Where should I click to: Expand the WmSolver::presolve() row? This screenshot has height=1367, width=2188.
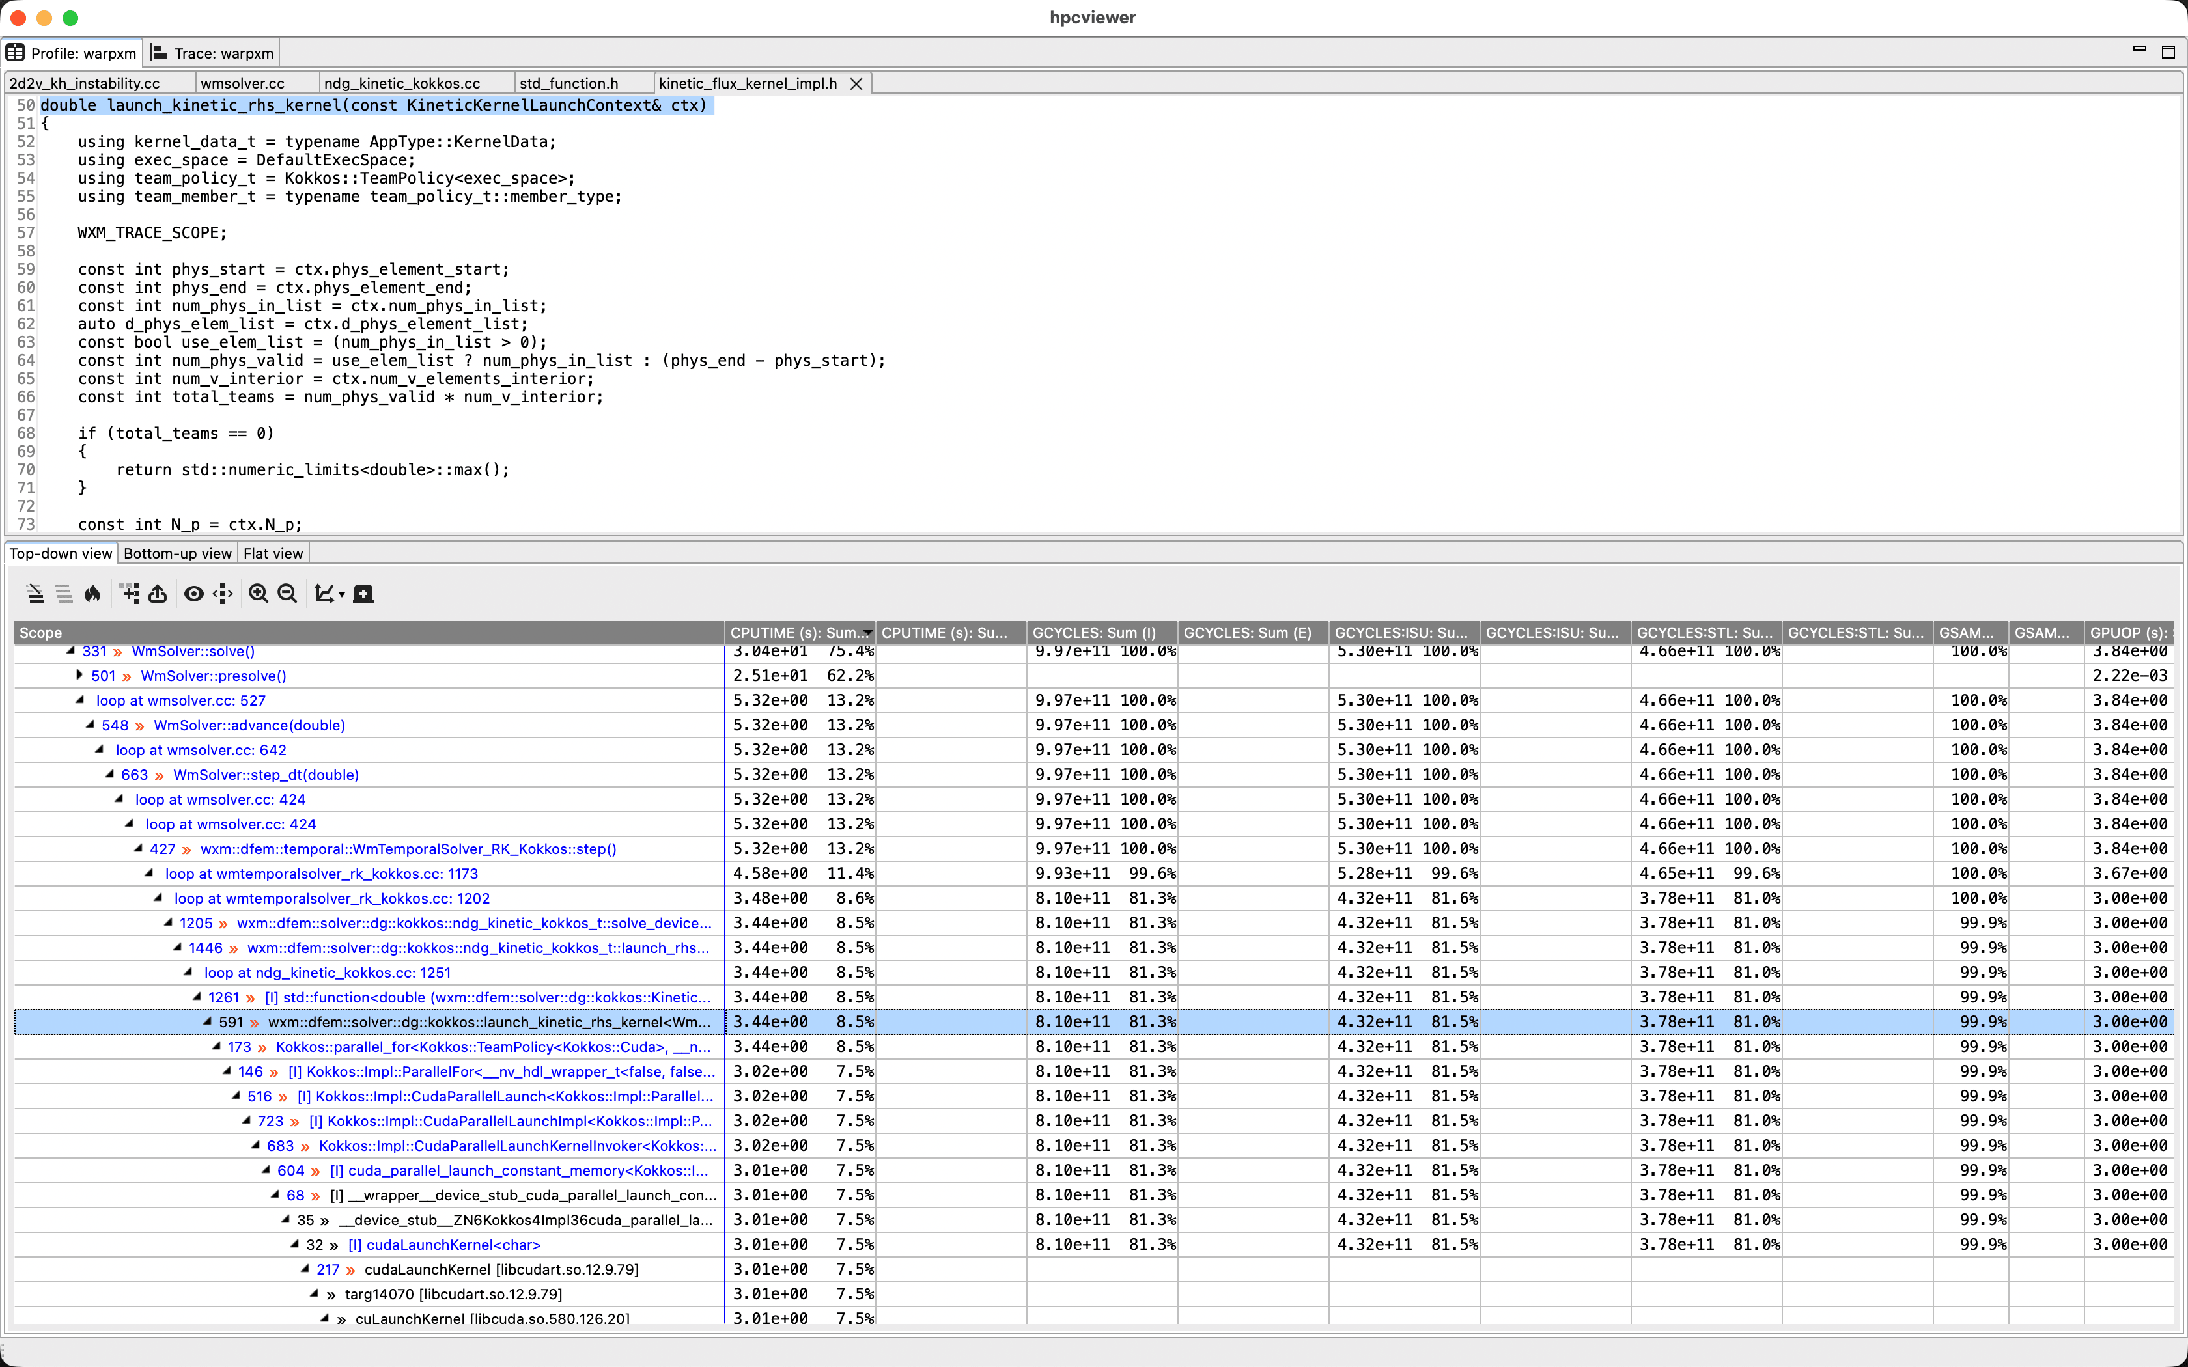pos(79,676)
